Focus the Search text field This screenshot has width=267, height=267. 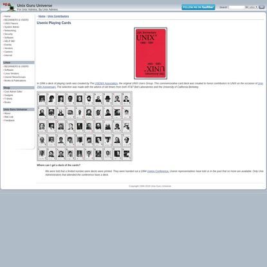237,7
